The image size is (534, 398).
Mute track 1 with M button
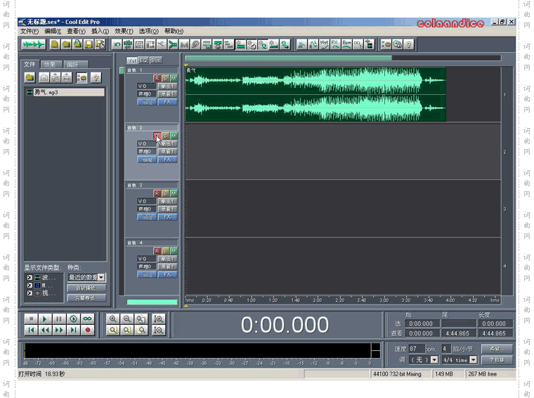coord(174,78)
